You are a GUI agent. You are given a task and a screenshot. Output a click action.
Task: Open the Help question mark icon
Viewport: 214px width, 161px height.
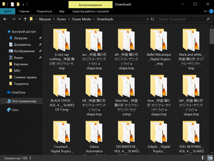[x=211, y=11]
